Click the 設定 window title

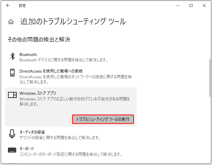[x=22, y=6]
